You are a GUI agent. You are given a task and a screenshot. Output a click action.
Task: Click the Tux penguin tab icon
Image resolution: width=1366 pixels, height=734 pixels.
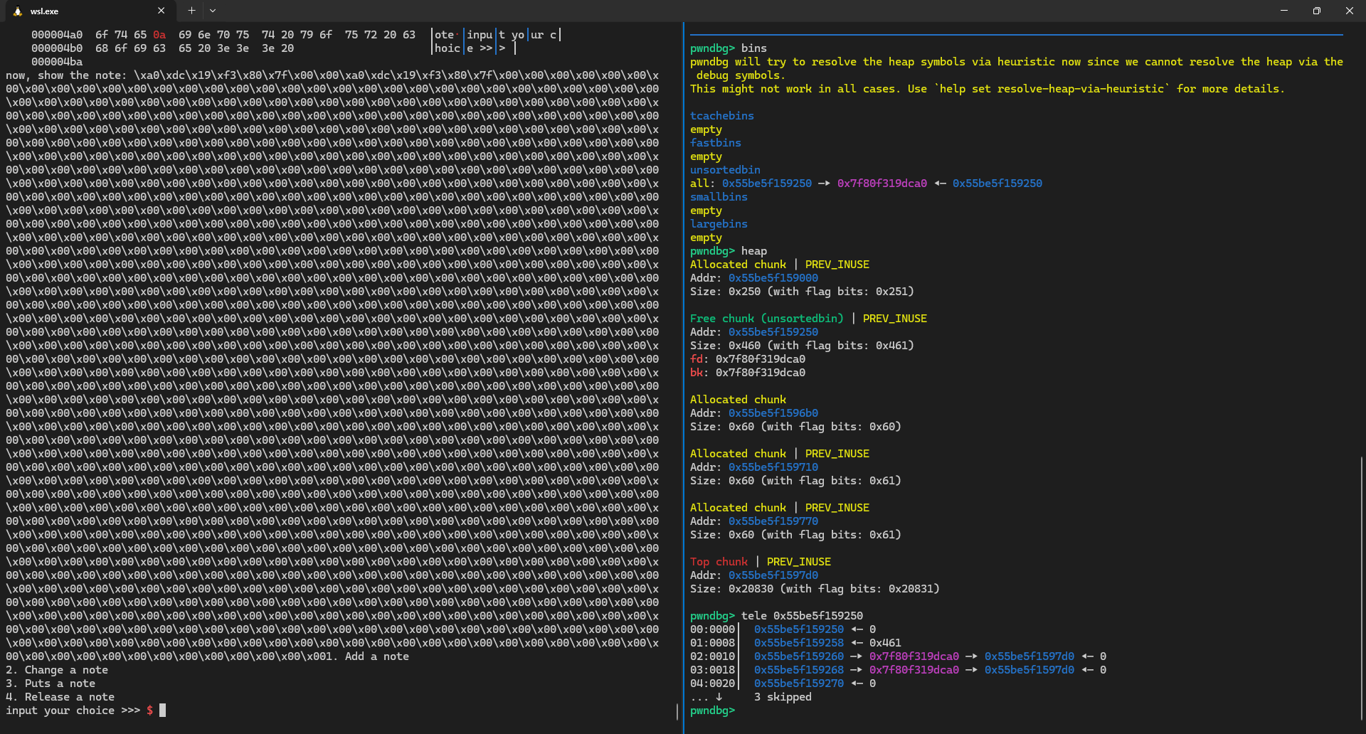point(18,11)
